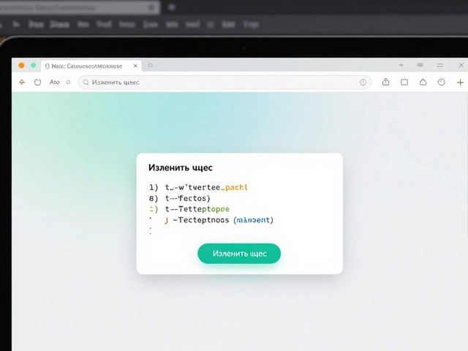The image size is (468, 351).
Task: Click the green traffic light button
Action: [34, 65]
